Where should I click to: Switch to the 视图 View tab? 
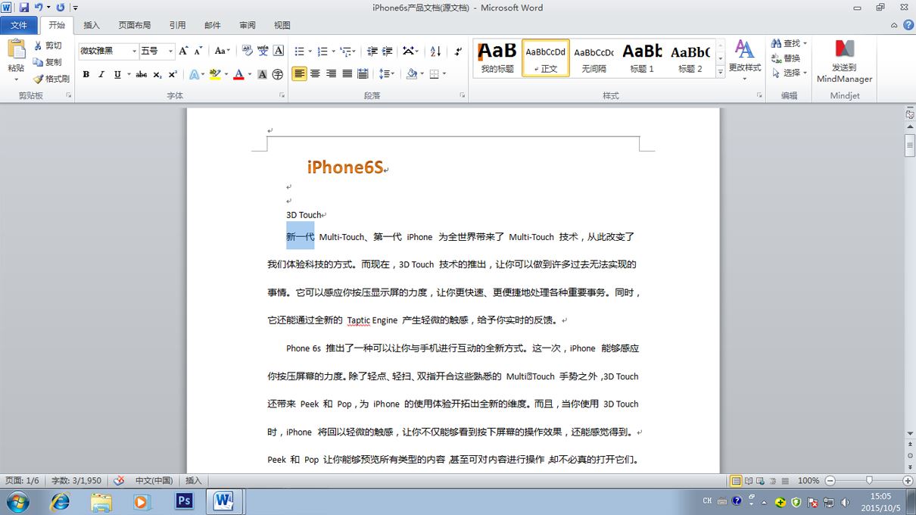coord(282,25)
